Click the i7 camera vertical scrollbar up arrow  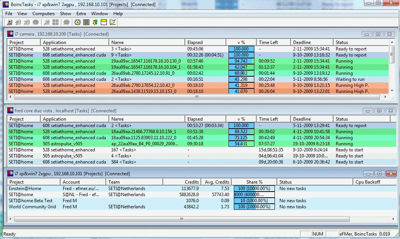tap(392, 42)
